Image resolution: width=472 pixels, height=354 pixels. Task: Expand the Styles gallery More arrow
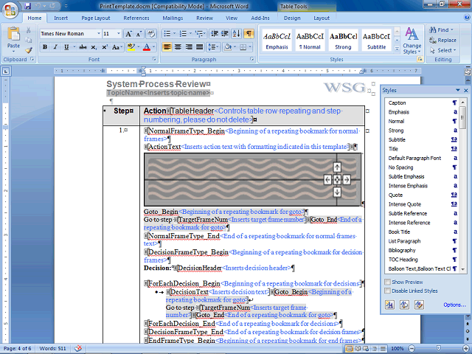(x=397, y=49)
